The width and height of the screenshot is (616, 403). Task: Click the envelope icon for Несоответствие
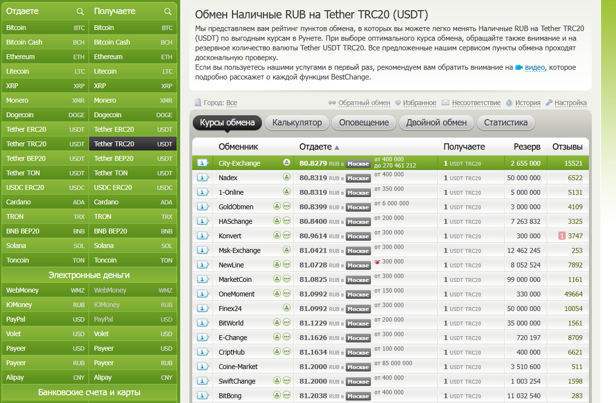point(446,103)
